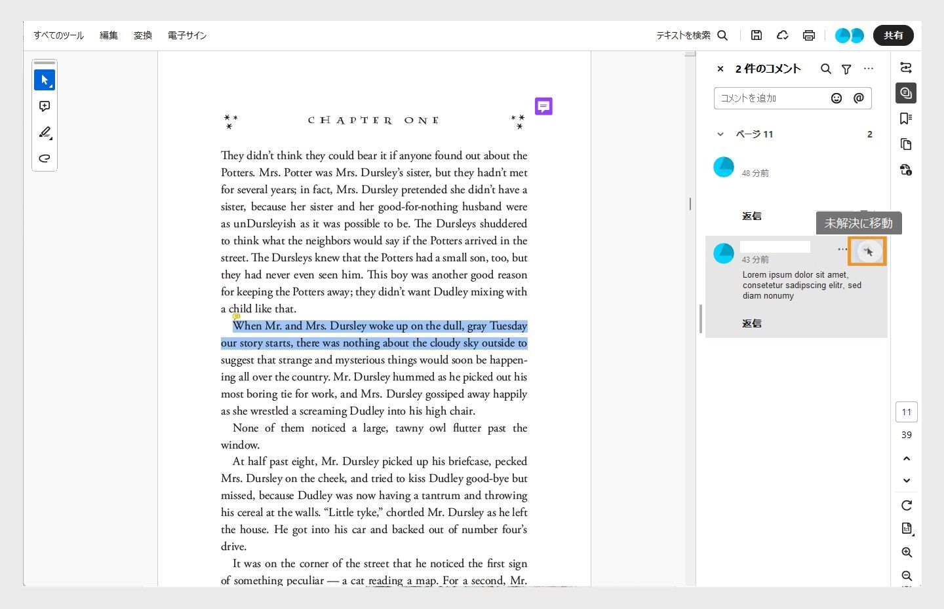Click the "CHAPTER ONE" heading
Viewport: 944px width, 609px height.
[373, 120]
